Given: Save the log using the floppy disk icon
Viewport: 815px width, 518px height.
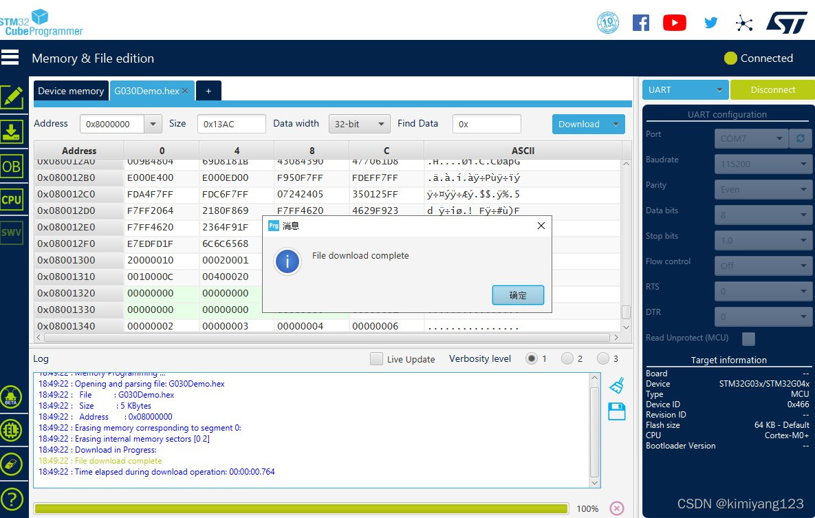Looking at the screenshot, I should (x=616, y=411).
